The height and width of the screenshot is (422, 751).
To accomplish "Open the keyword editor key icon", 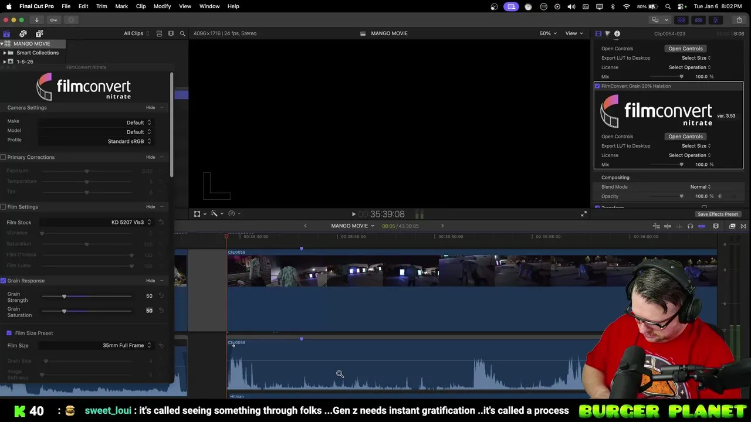I will (x=53, y=20).
